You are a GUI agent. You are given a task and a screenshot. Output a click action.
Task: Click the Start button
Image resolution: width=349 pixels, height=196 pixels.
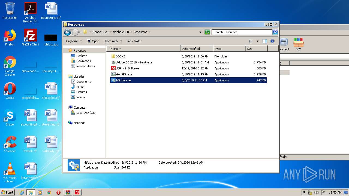8,192
